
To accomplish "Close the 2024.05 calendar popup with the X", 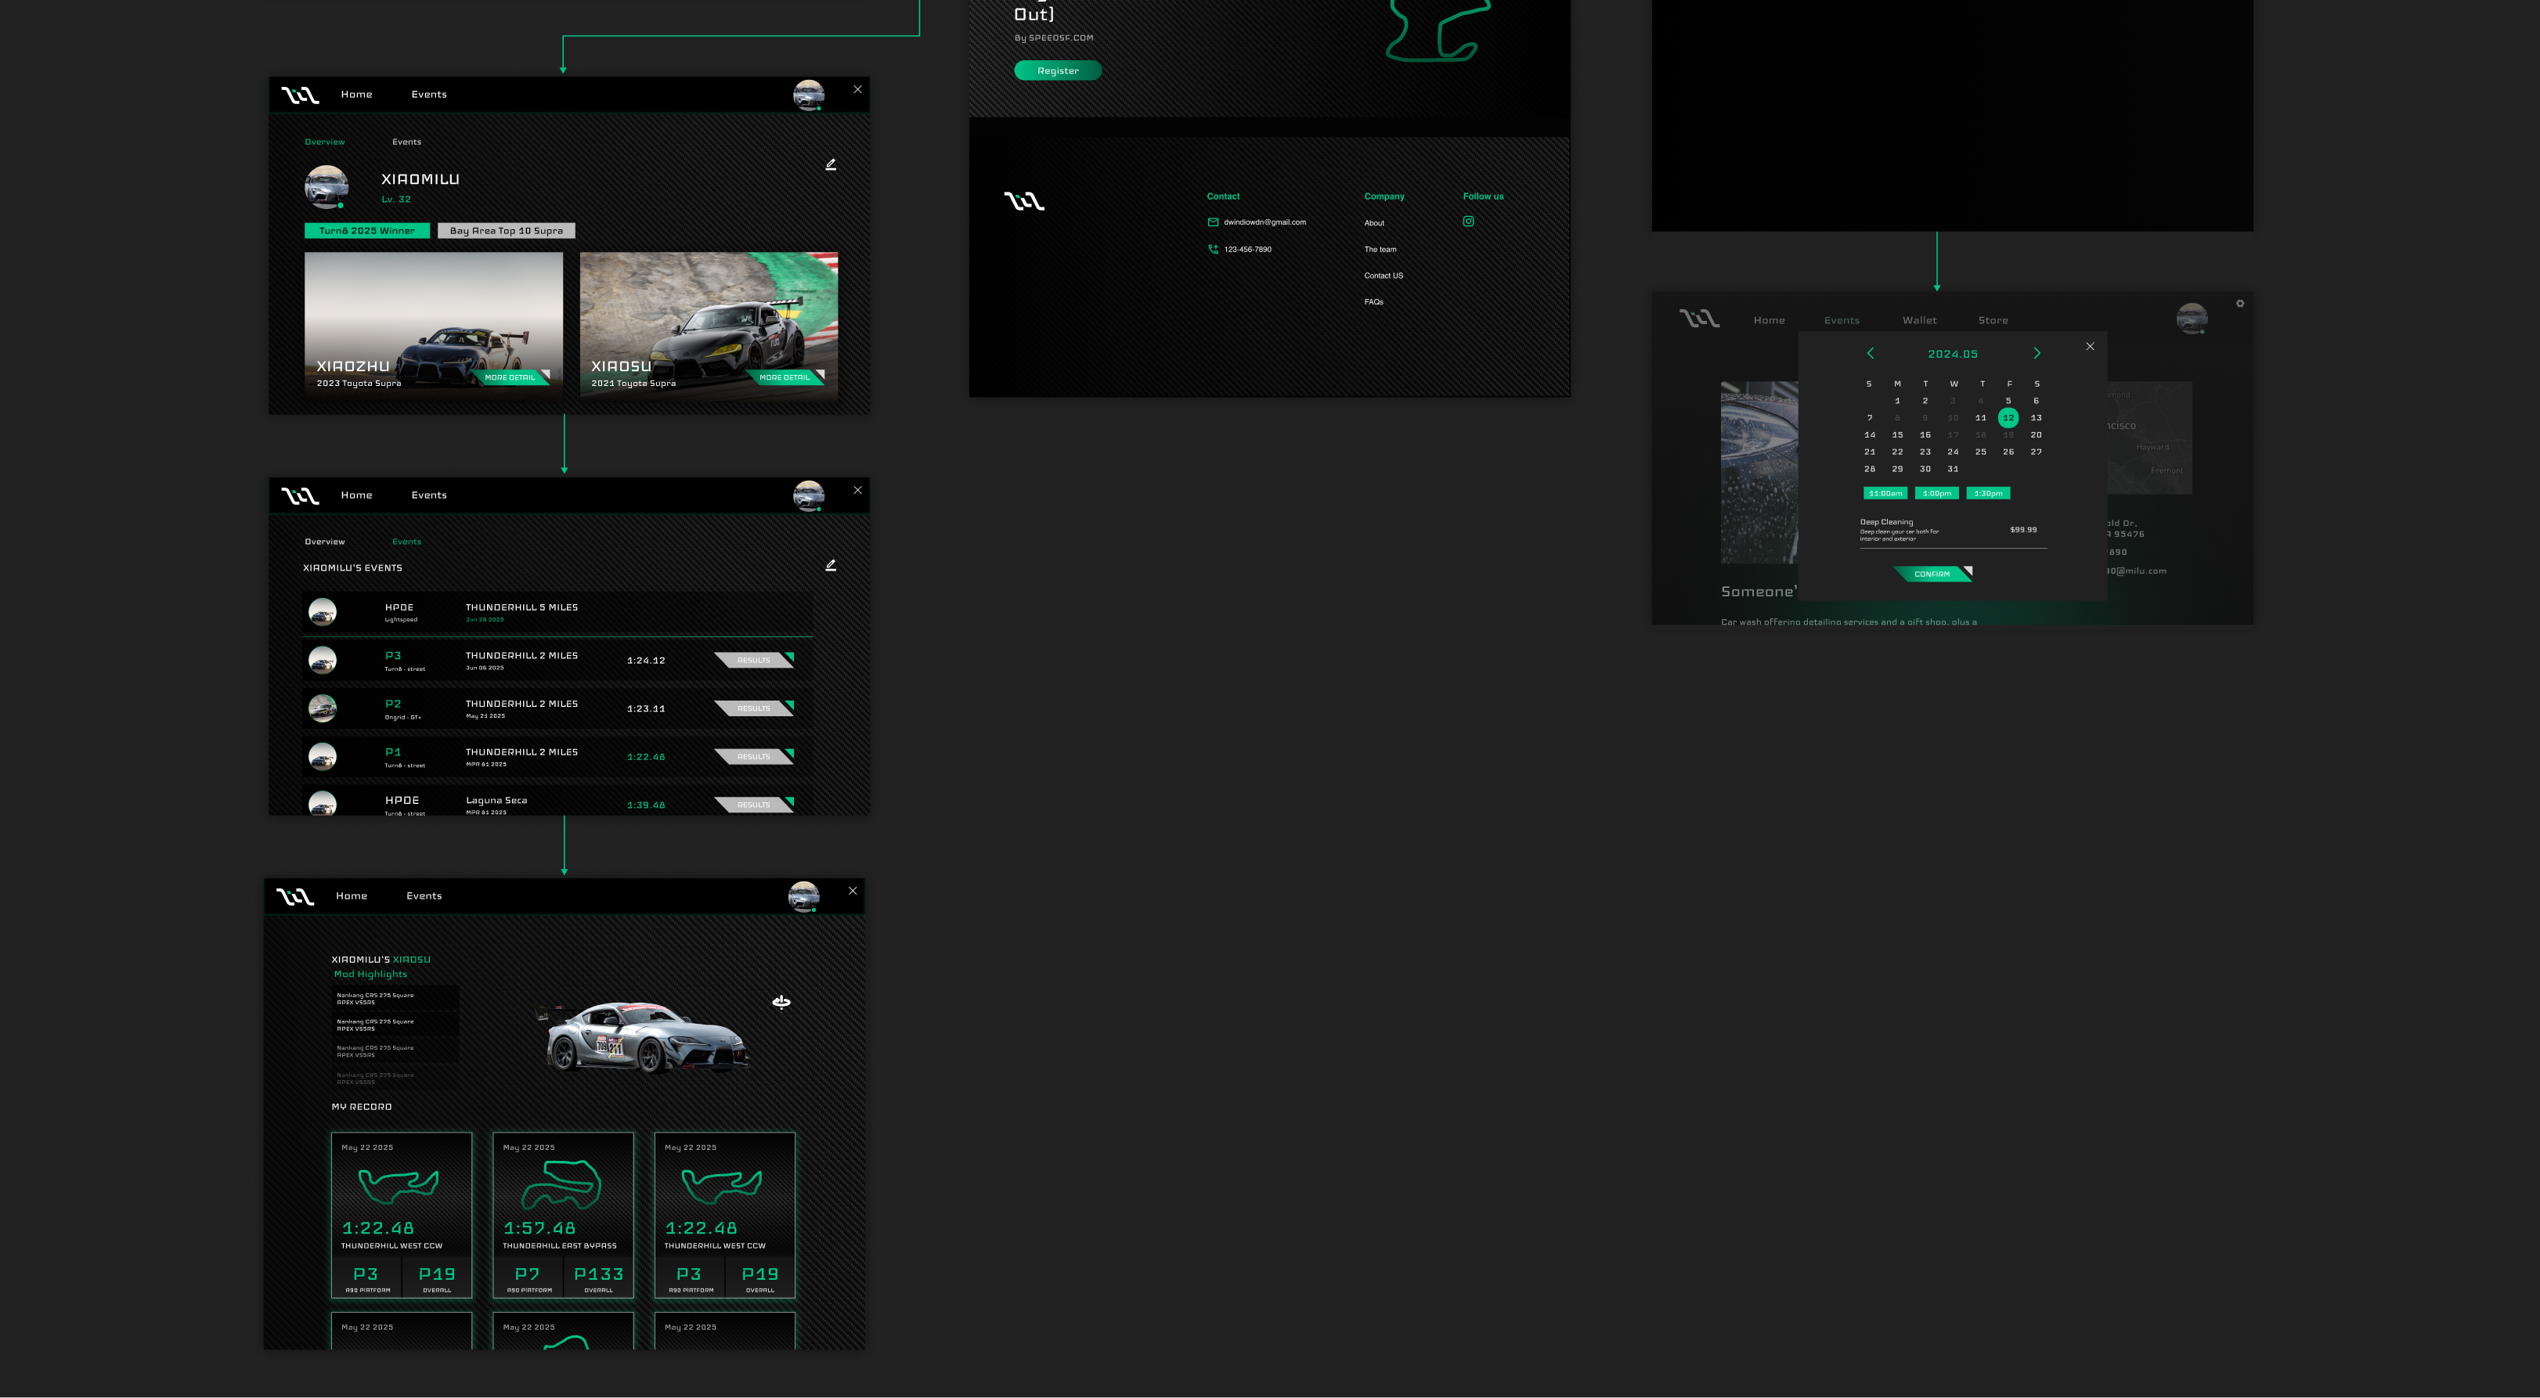I will point(2089,346).
